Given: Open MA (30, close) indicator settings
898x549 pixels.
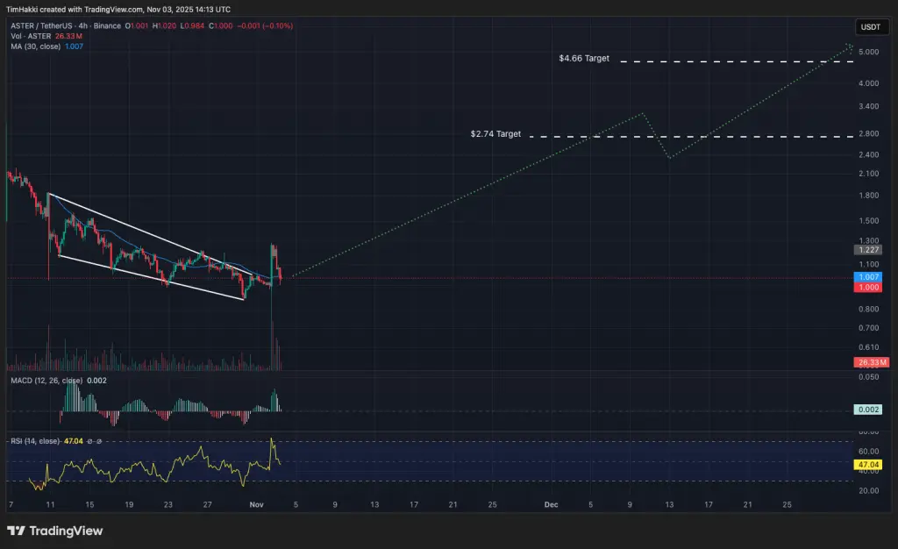Looking at the screenshot, I should [37, 46].
